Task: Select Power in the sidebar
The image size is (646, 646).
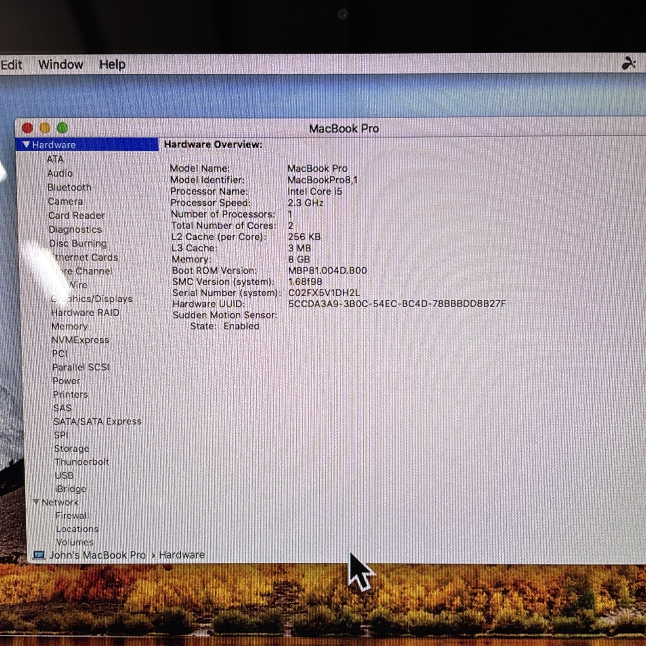Action: tap(67, 381)
